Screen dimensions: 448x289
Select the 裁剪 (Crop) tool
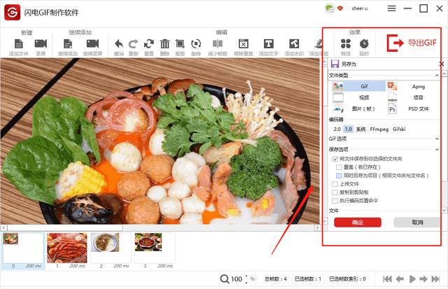(x=180, y=43)
